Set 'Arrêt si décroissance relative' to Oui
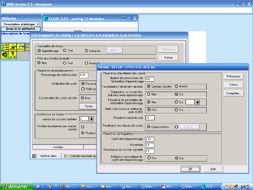 point(176,110)
